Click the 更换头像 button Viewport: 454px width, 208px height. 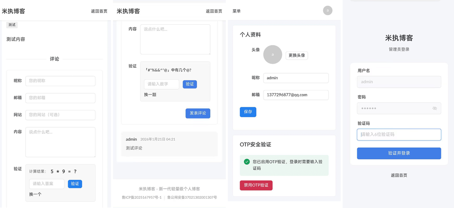click(x=297, y=55)
